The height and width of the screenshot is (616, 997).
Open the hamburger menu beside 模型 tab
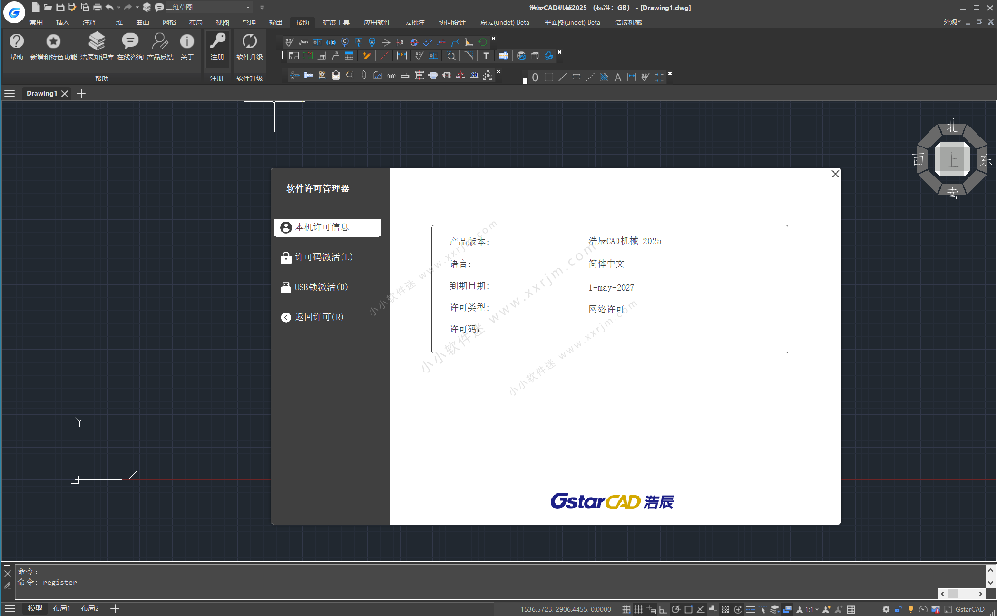pos(10,608)
